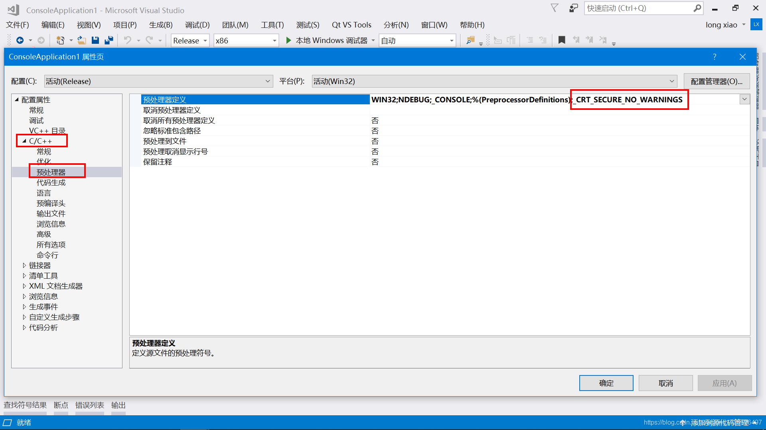The width and height of the screenshot is (766, 430).
Task: Click the Navigate Backward arrow icon
Action: click(20, 40)
